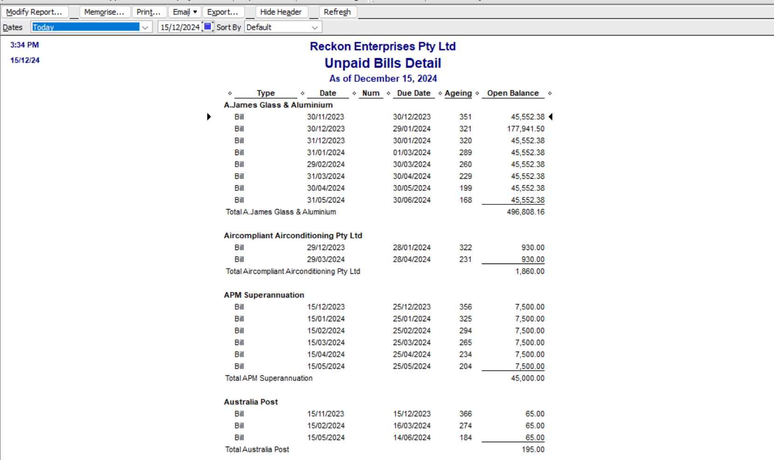Image resolution: width=774 pixels, height=460 pixels.
Task: Click the Total APM Superannuation label
Action: pyautogui.click(x=269, y=378)
